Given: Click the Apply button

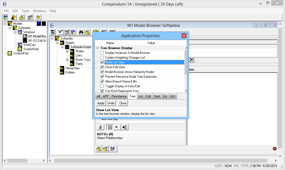Looking at the screenshot, I should click(101, 103).
